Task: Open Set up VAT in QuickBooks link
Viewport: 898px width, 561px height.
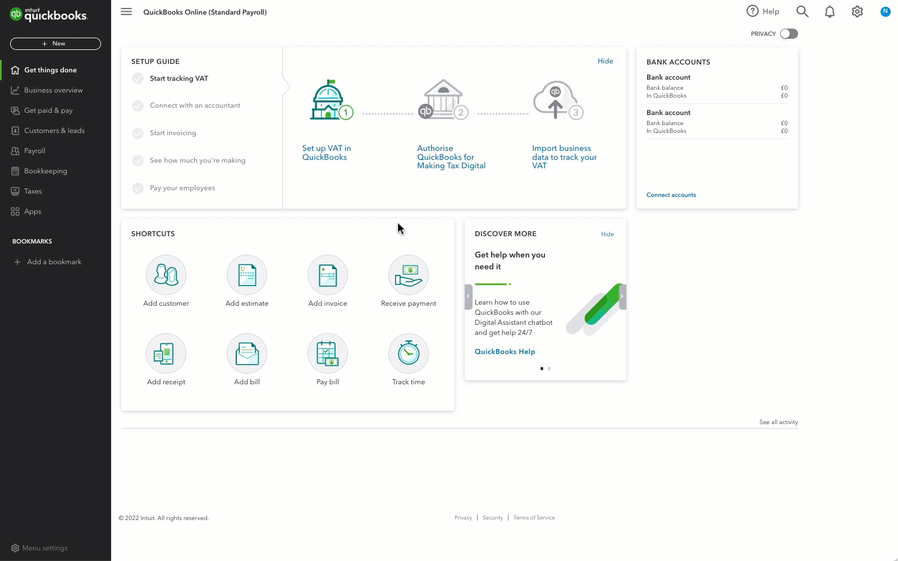Action: [x=327, y=153]
